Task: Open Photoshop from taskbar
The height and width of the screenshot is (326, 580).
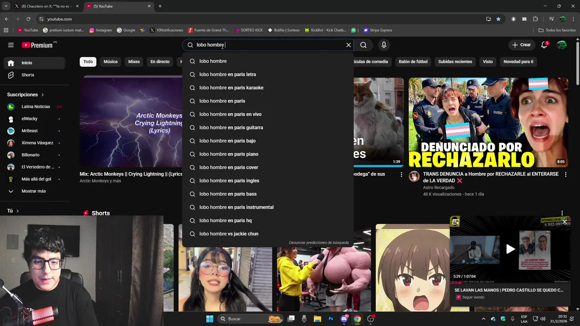Action: pyautogui.click(x=331, y=319)
